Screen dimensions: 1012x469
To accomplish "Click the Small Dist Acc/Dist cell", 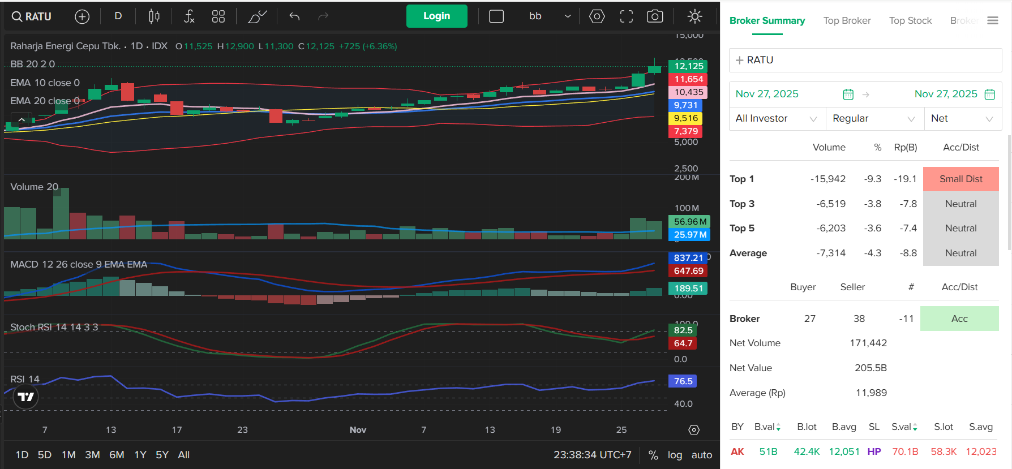I will coord(961,179).
